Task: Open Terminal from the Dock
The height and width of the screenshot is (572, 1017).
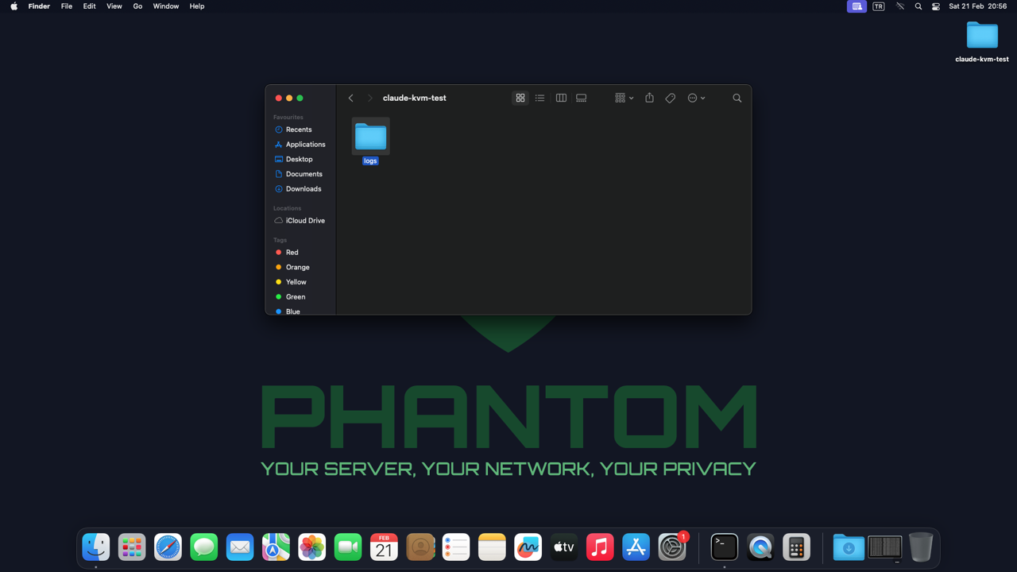Action: pos(724,547)
